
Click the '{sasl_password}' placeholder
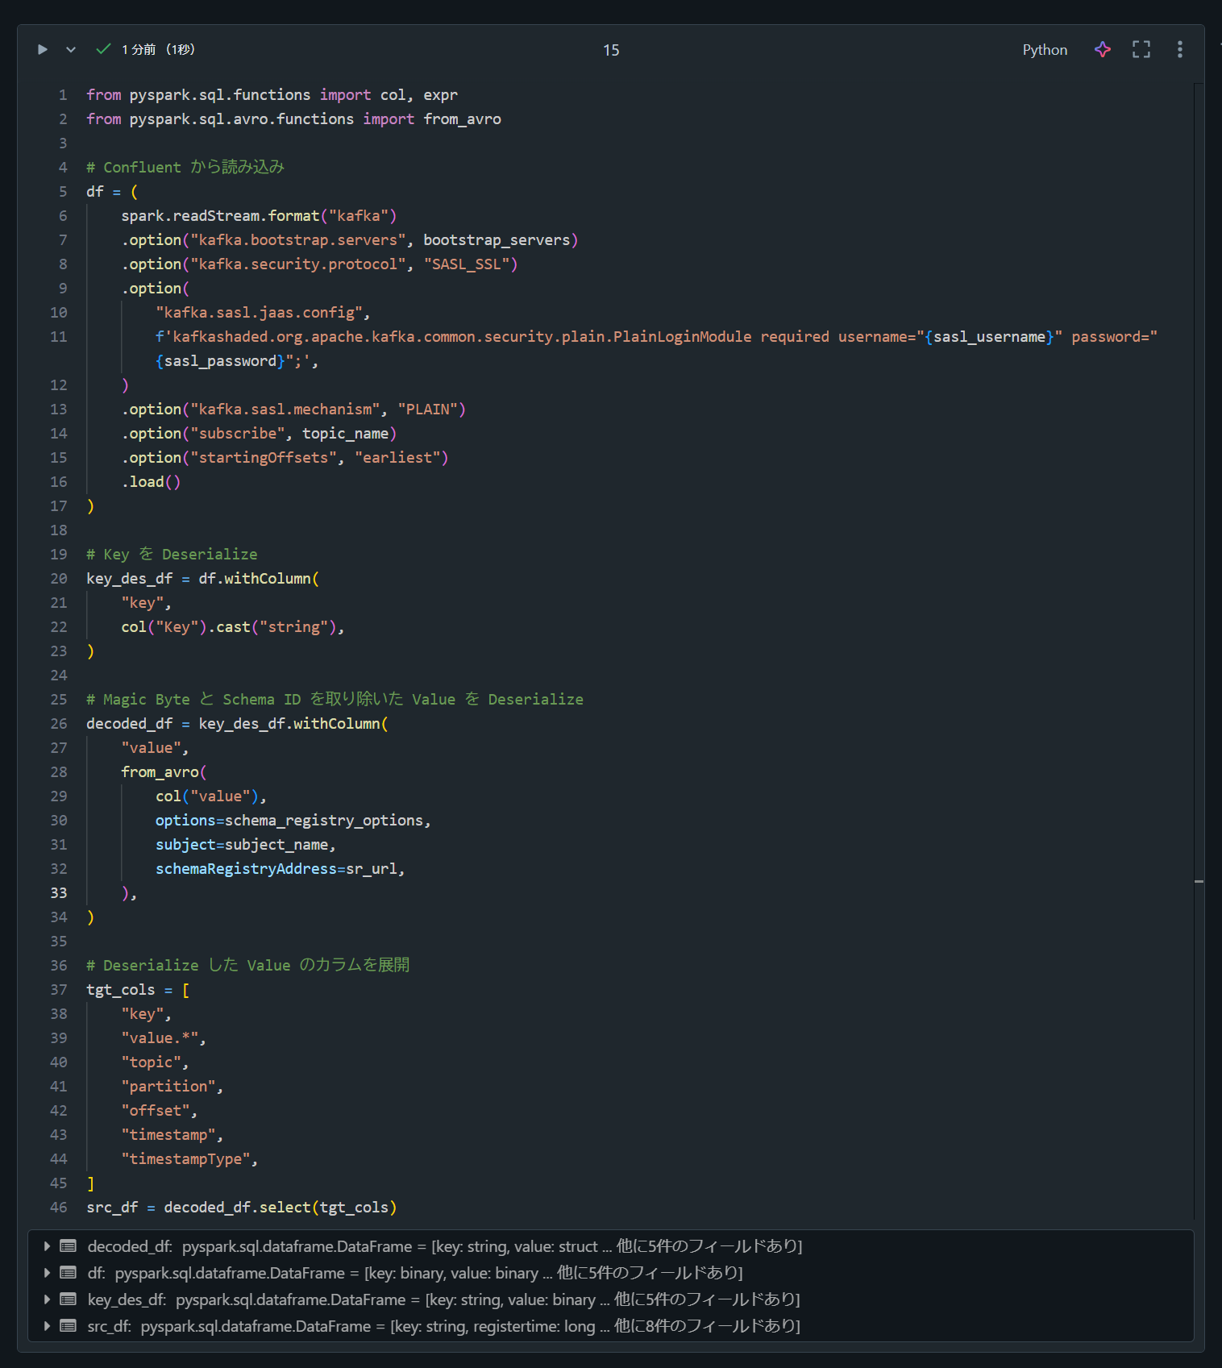(x=220, y=361)
